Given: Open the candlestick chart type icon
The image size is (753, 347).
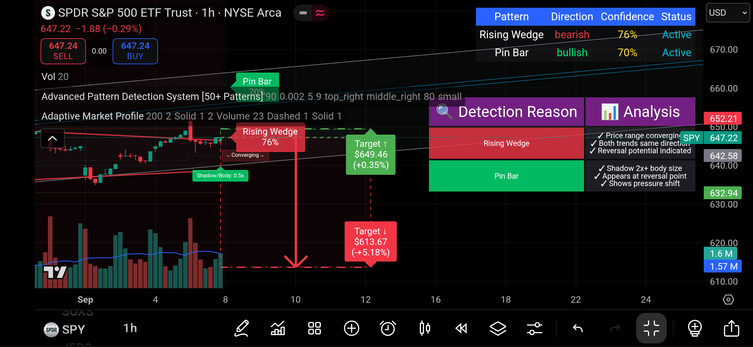Looking at the screenshot, I should (425, 328).
